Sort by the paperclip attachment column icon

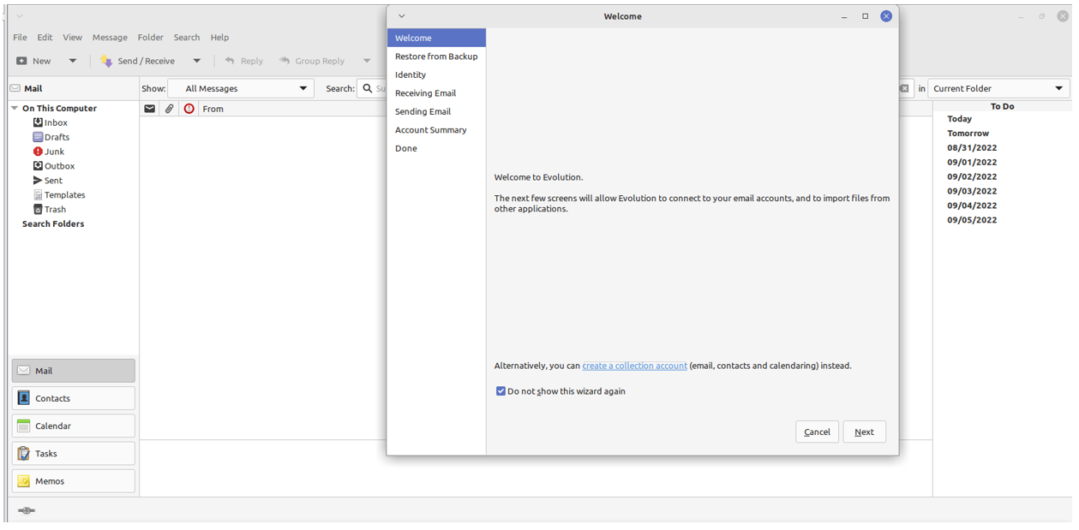point(170,109)
